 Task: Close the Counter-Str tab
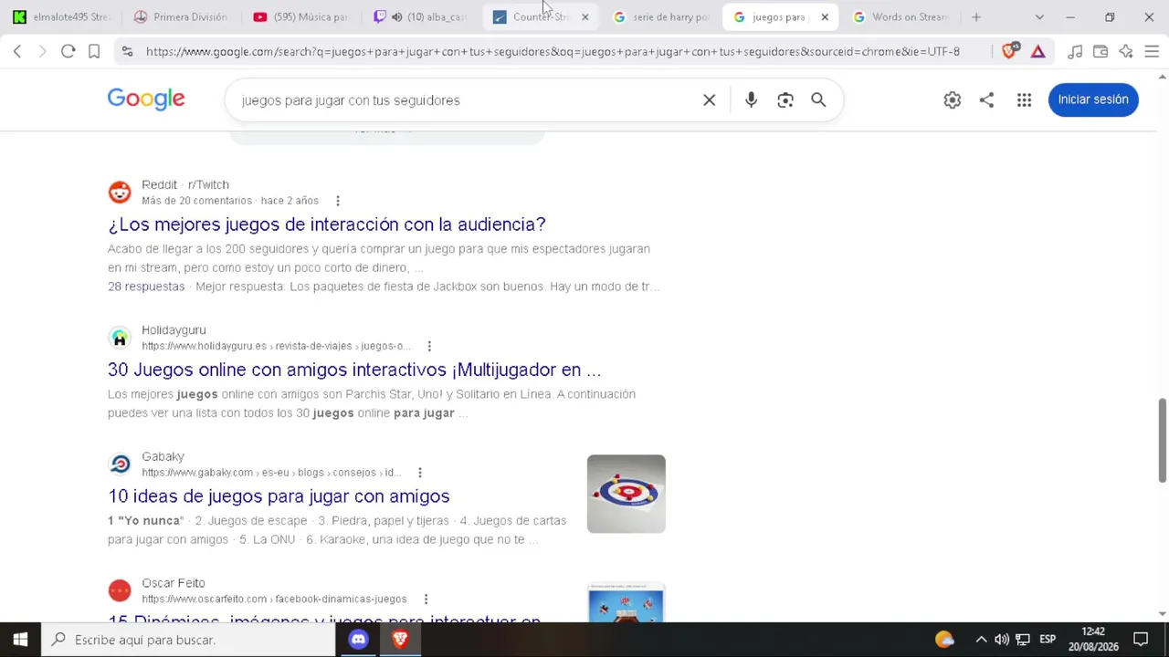[x=585, y=17]
